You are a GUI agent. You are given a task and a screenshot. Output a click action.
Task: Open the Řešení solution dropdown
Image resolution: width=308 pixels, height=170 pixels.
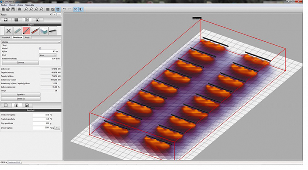pos(26,14)
